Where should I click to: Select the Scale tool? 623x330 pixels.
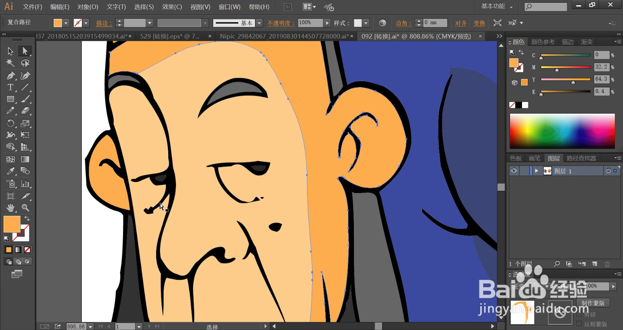[25, 123]
